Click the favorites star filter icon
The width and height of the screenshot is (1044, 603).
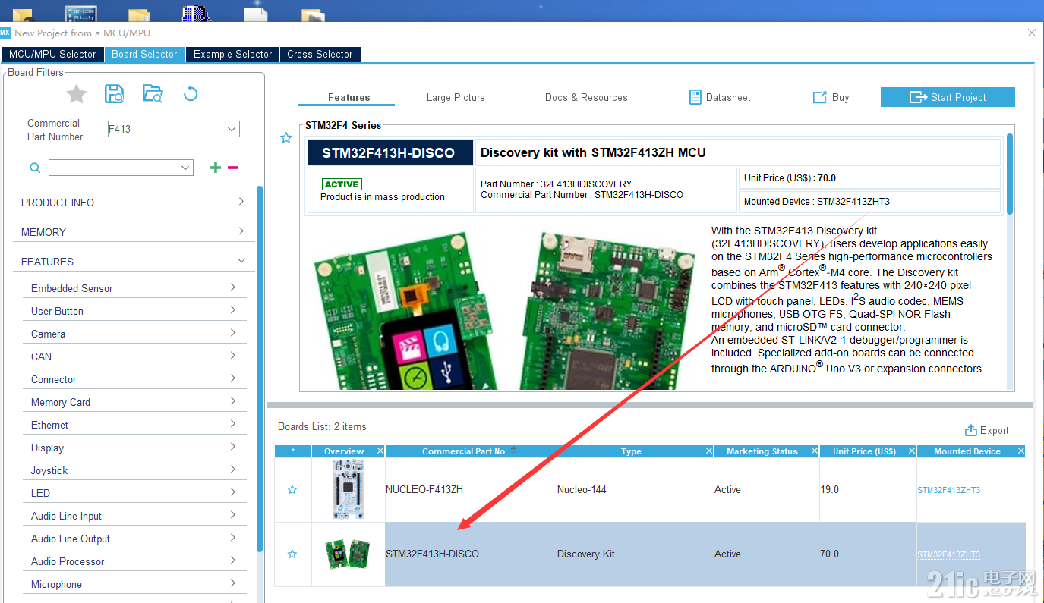[x=77, y=94]
